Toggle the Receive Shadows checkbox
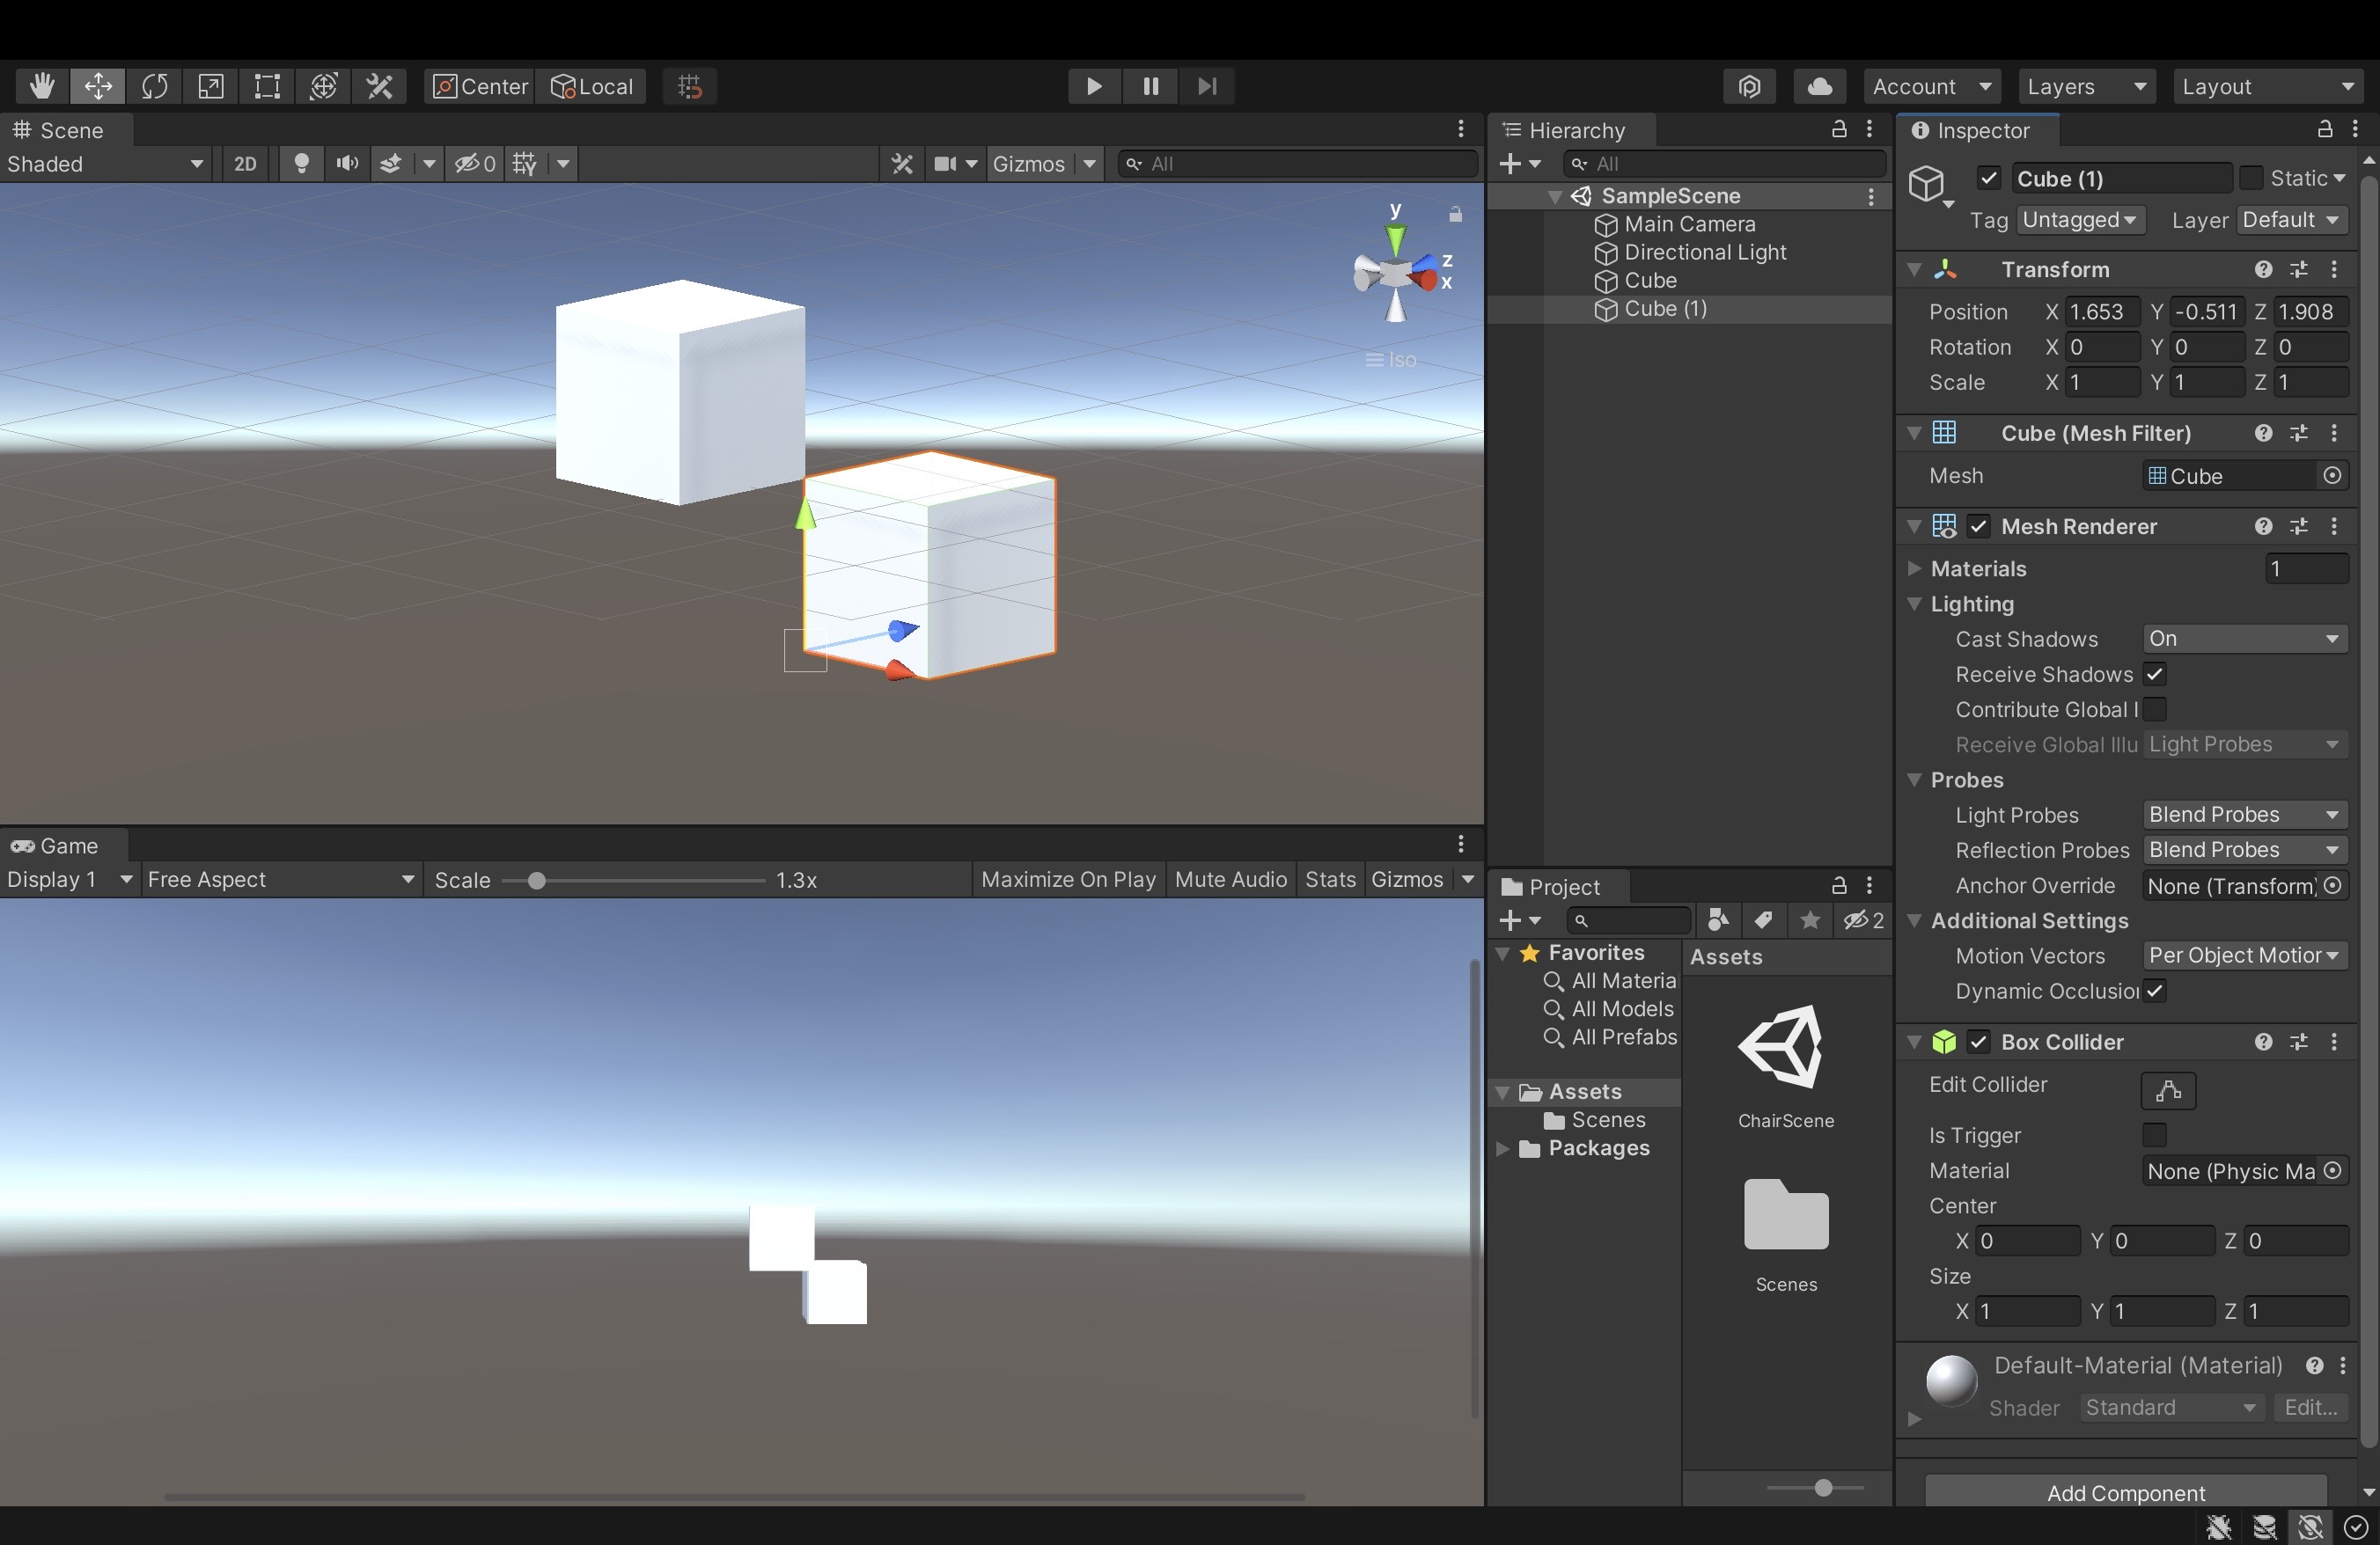The height and width of the screenshot is (1545, 2380). coord(2154,675)
